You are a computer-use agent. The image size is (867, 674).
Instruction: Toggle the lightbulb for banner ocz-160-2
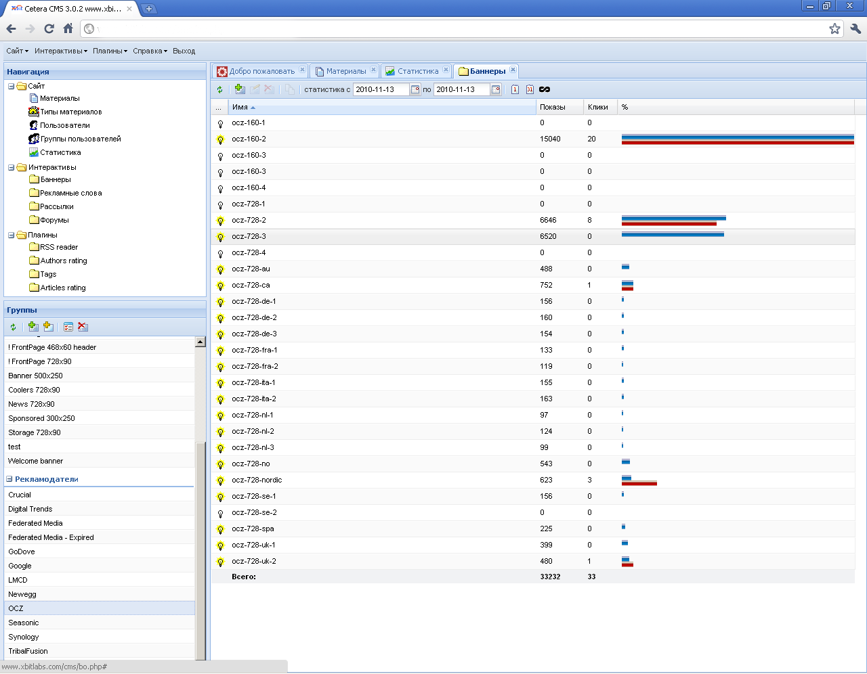click(220, 139)
